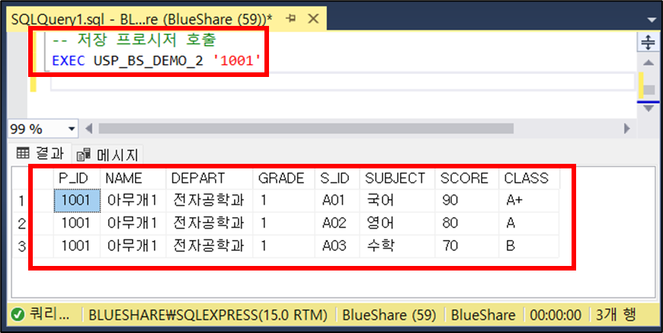Click the NAME column header

133,178
